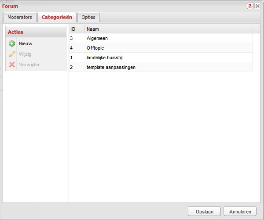The height and width of the screenshot is (220, 264).
Task: Choose the Nieuw action label
Action: pos(26,43)
